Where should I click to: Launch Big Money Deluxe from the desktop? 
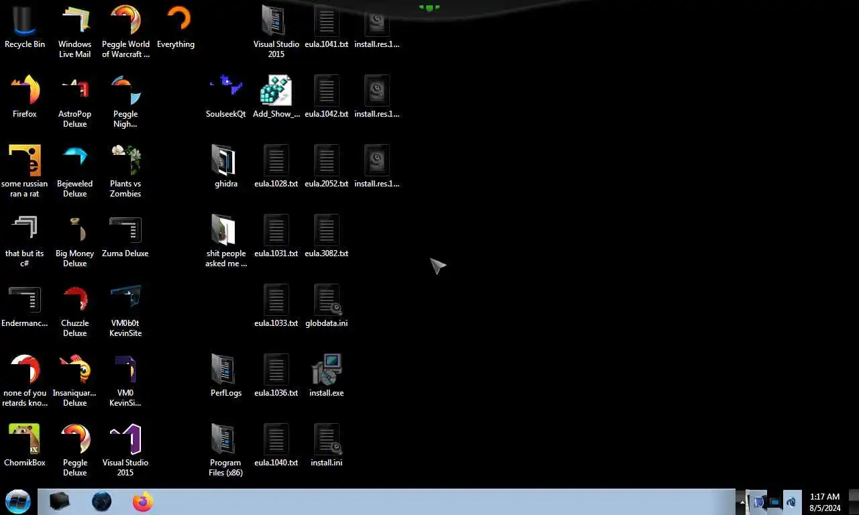click(74, 241)
